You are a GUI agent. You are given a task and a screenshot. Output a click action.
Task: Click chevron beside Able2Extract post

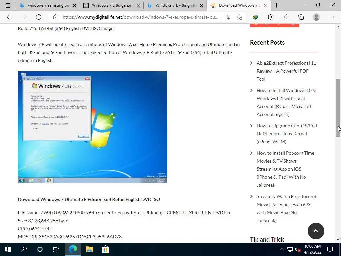252,63
